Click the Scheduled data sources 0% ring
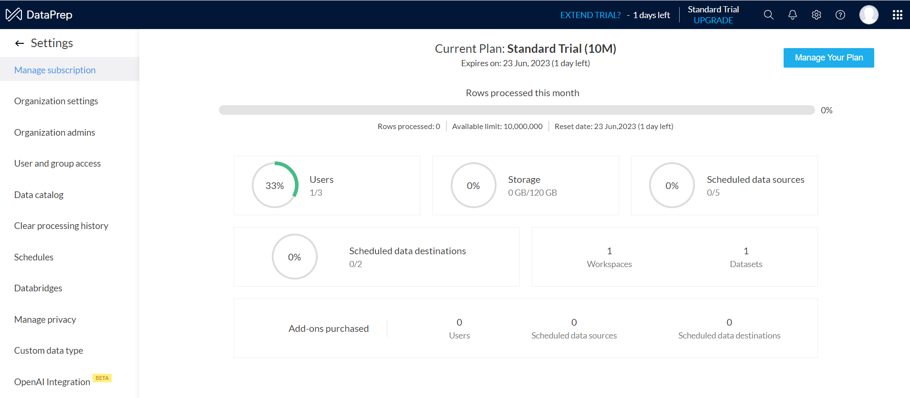The width and height of the screenshot is (910, 398). 672,185
